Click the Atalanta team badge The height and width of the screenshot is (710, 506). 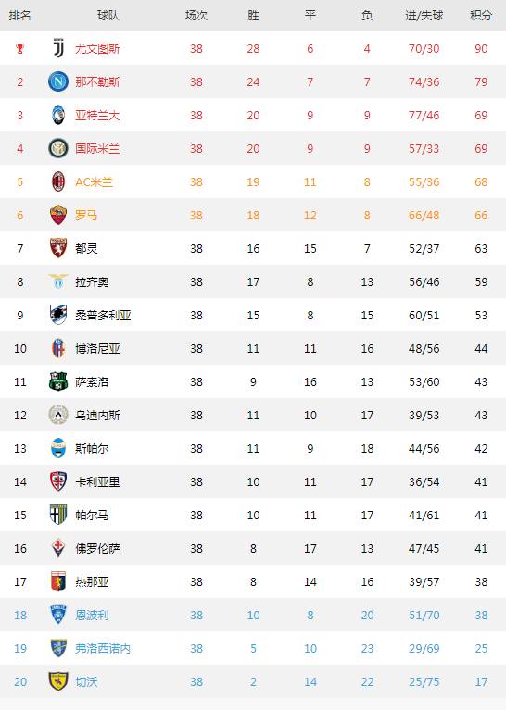[x=58, y=115]
